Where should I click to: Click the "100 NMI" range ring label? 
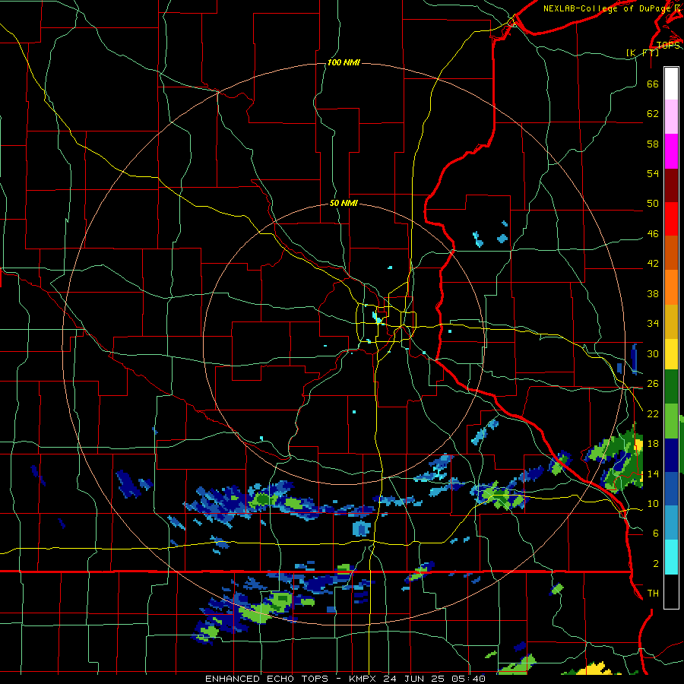[x=344, y=63]
